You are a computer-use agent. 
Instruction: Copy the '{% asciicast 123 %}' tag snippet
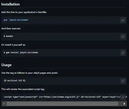coord(123,81)
